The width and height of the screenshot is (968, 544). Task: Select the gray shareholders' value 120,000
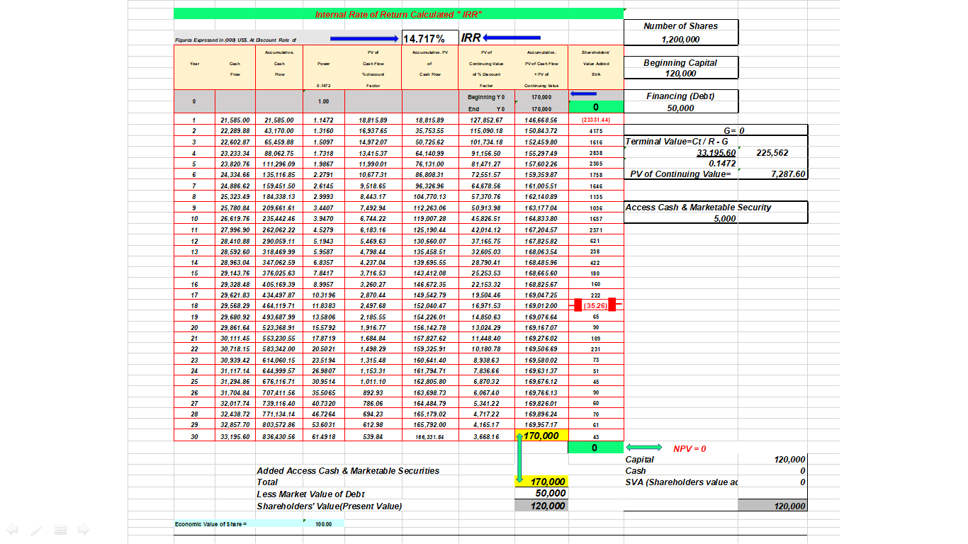542,506
